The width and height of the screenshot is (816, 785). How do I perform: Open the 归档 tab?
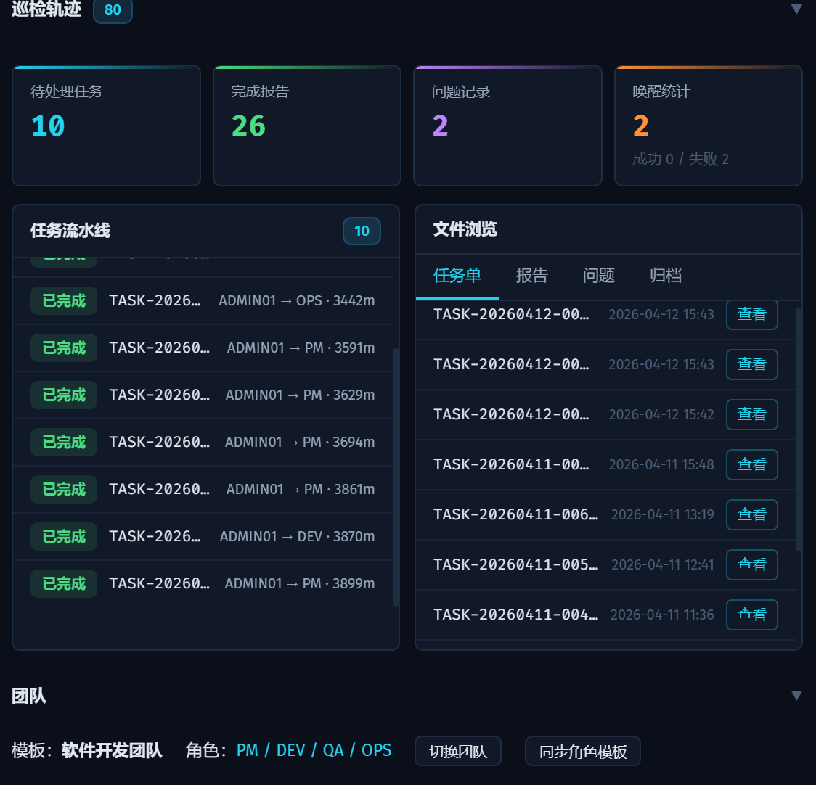click(664, 276)
